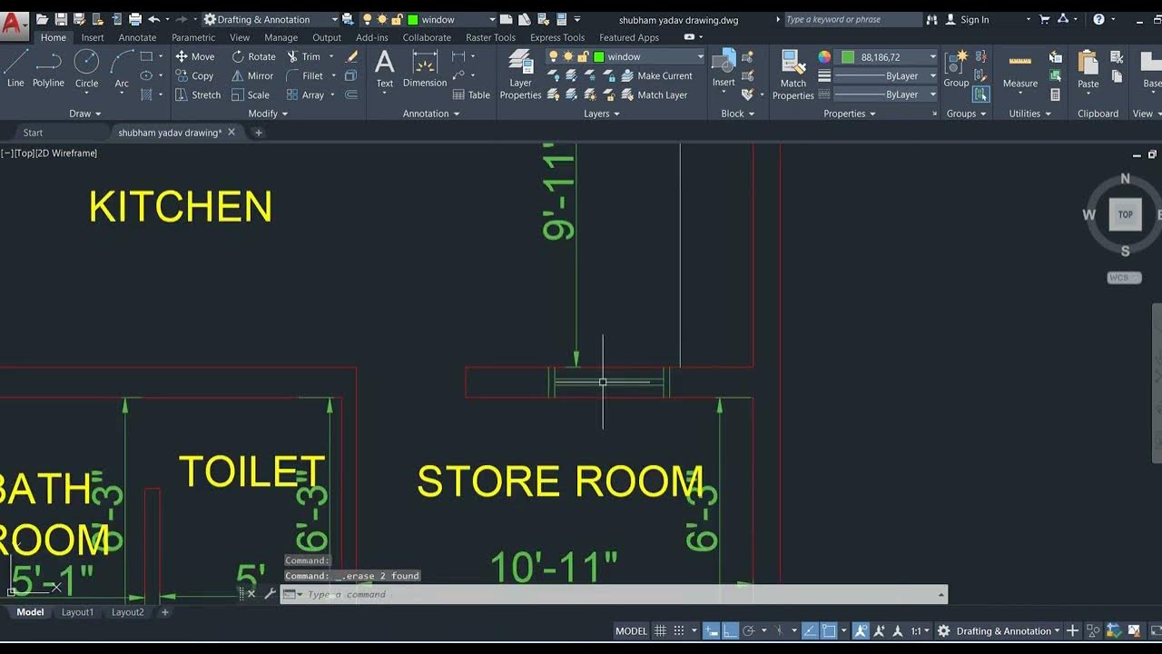The image size is (1162, 654).
Task: Click the Save icon in quick access toolbar
Action: click(61, 19)
